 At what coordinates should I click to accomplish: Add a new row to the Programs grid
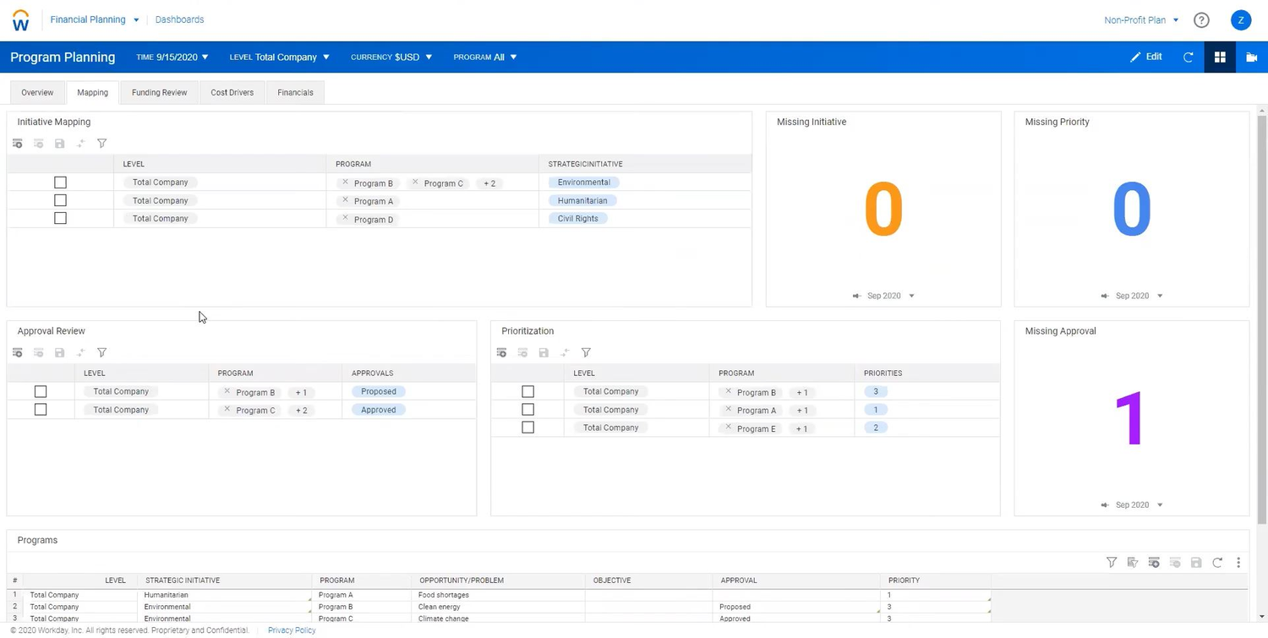pos(1154,562)
